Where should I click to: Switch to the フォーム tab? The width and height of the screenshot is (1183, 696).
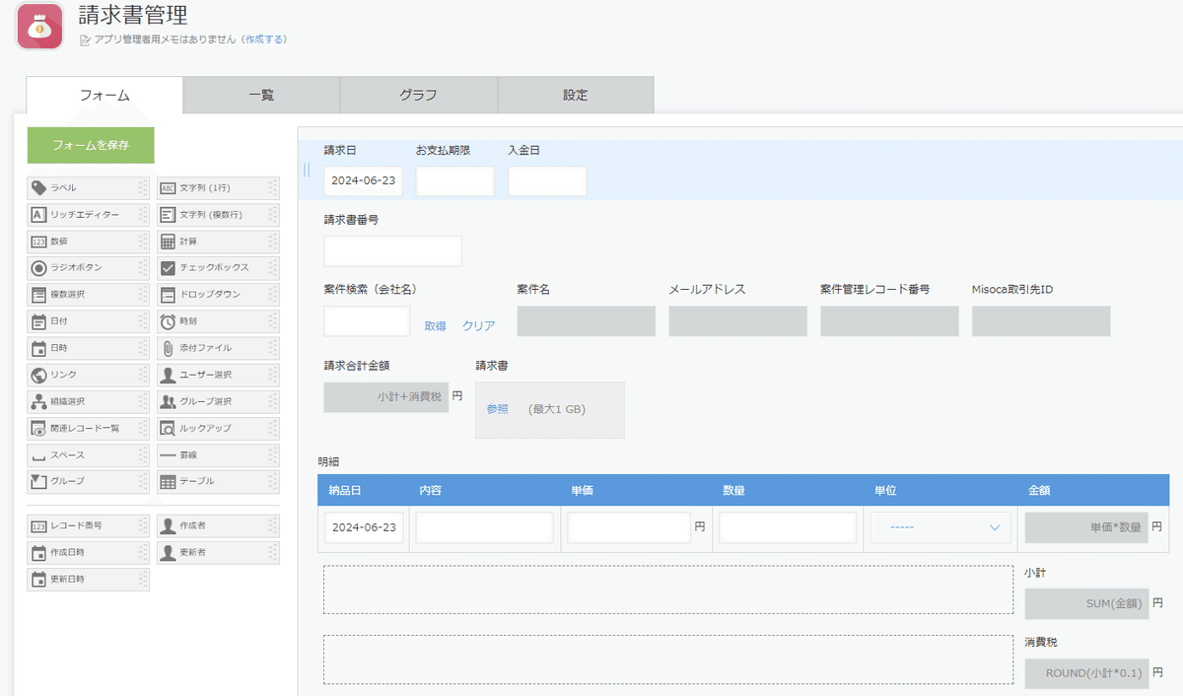[104, 96]
